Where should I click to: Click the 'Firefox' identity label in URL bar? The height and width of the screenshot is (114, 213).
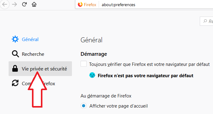tap(90, 5)
